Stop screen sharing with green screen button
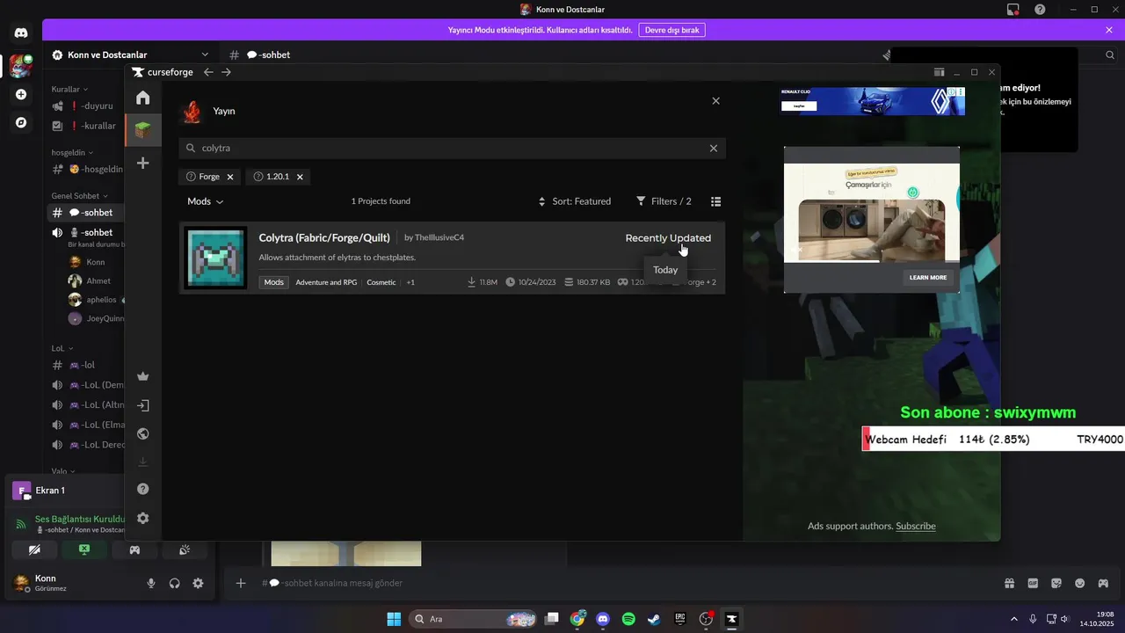Image resolution: width=1125 pixels, height=633 pixels. [84, 549]
